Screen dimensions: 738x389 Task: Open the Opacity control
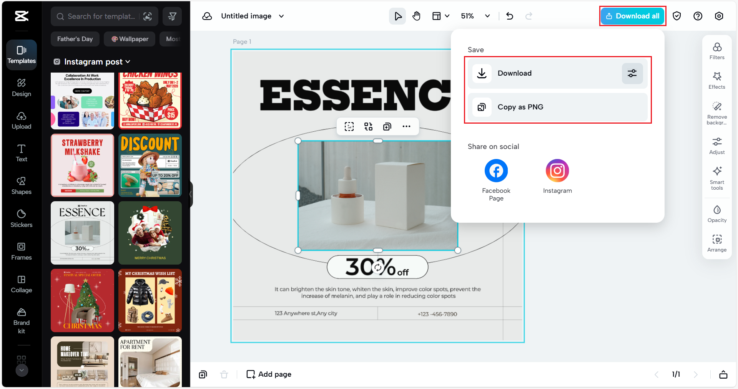coord(717,214)
